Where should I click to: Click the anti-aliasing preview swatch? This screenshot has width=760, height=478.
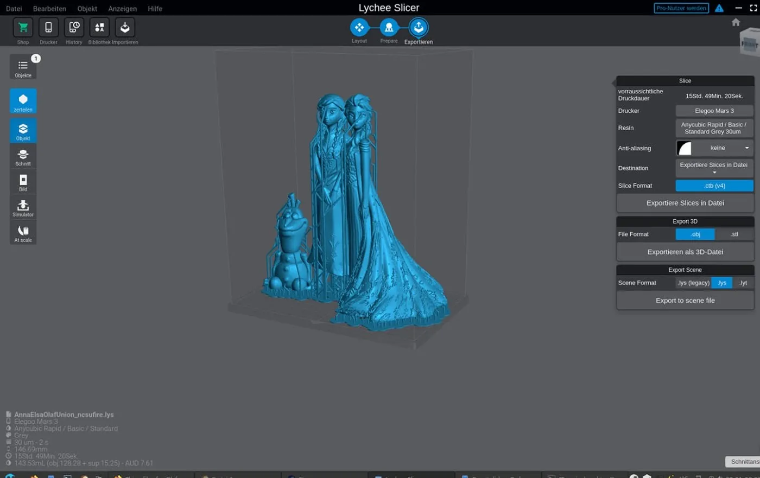[x=684, y=148]
